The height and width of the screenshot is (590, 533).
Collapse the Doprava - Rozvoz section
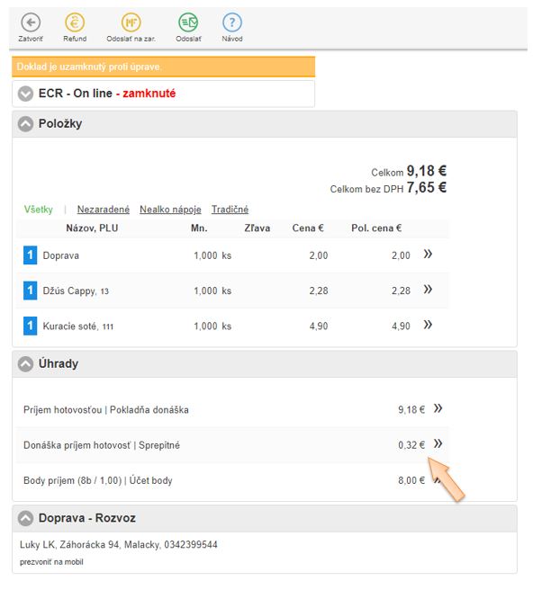click(x=25, y=518)
